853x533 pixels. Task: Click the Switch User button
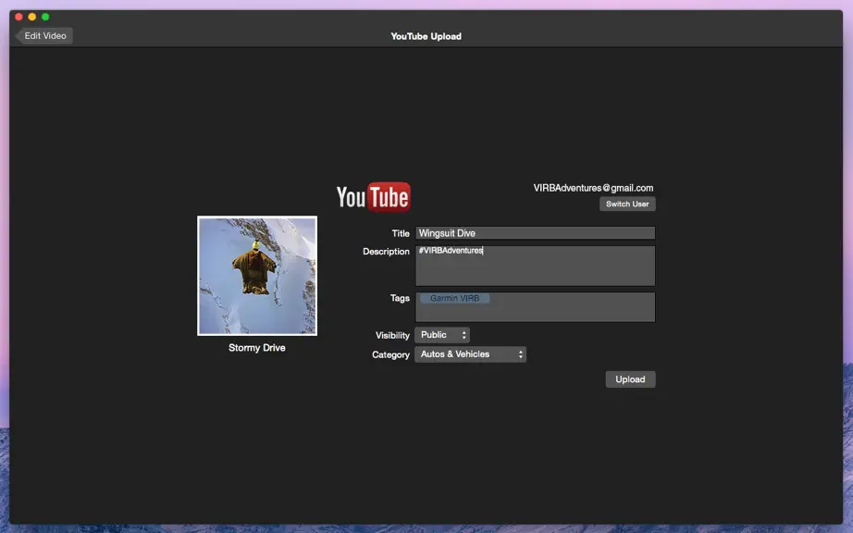627,204
